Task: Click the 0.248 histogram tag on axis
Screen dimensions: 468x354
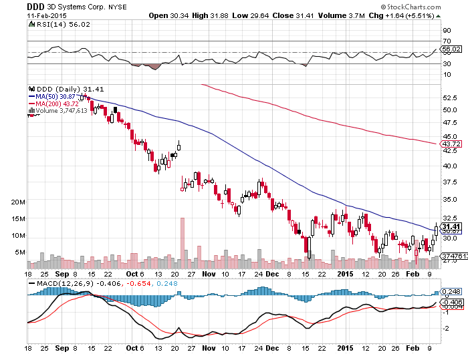Action: (x=451, y=291)
